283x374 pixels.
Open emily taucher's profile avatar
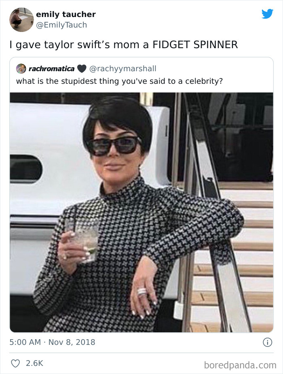[x=21, y=19]
